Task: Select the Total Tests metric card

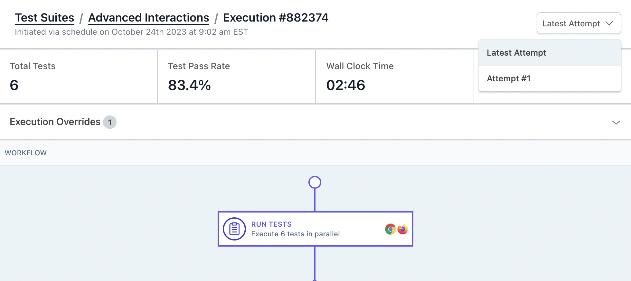Action: [79, 77]
